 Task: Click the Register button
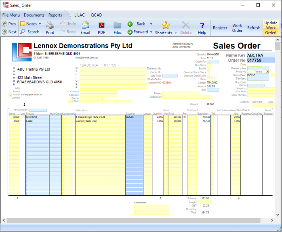(x=220, y=28)
